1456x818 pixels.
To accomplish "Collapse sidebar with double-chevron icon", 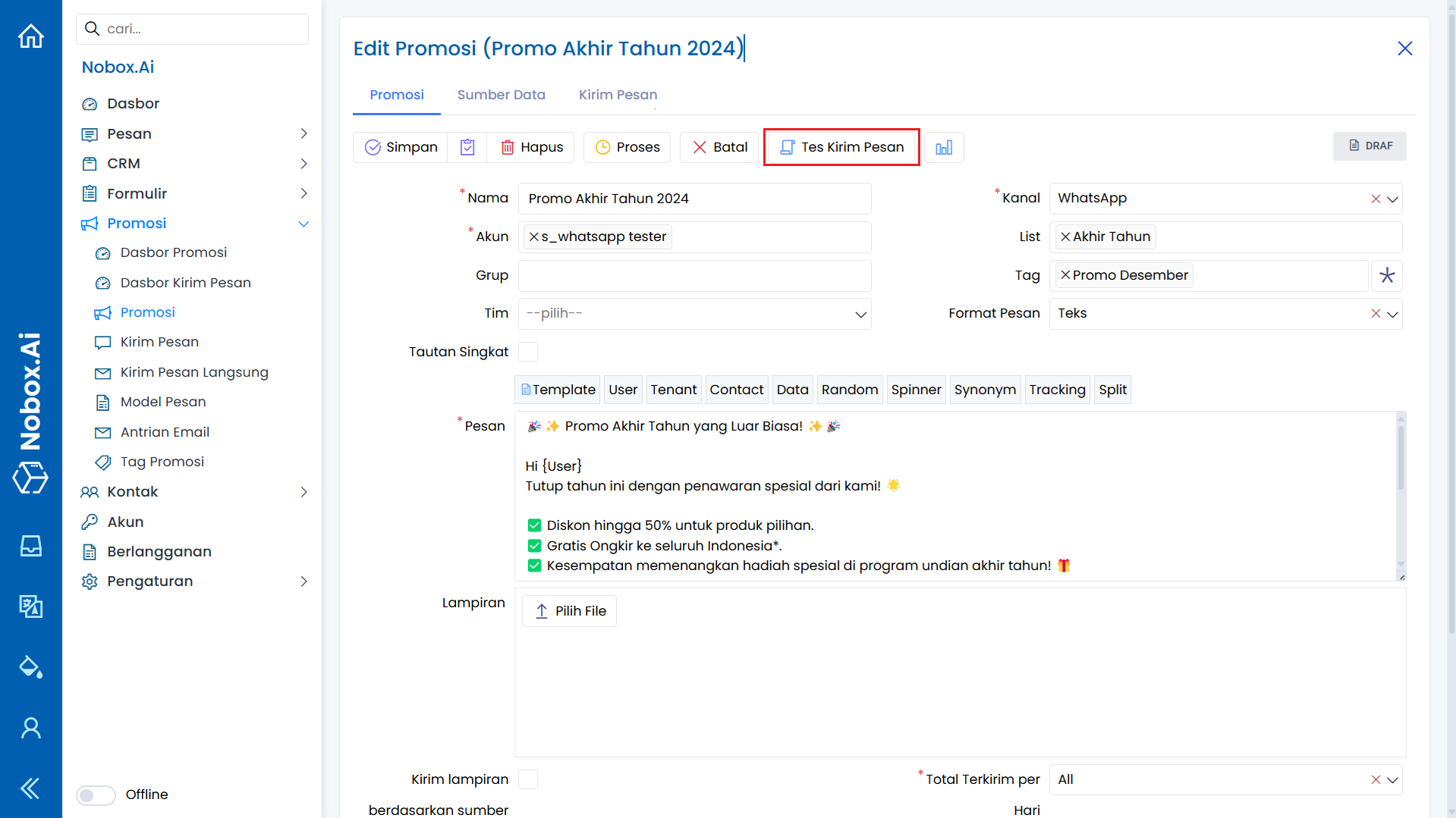I will pos(31,788).
